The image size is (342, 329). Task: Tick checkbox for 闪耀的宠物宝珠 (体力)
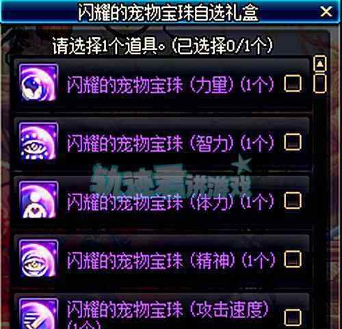point(293,200)
